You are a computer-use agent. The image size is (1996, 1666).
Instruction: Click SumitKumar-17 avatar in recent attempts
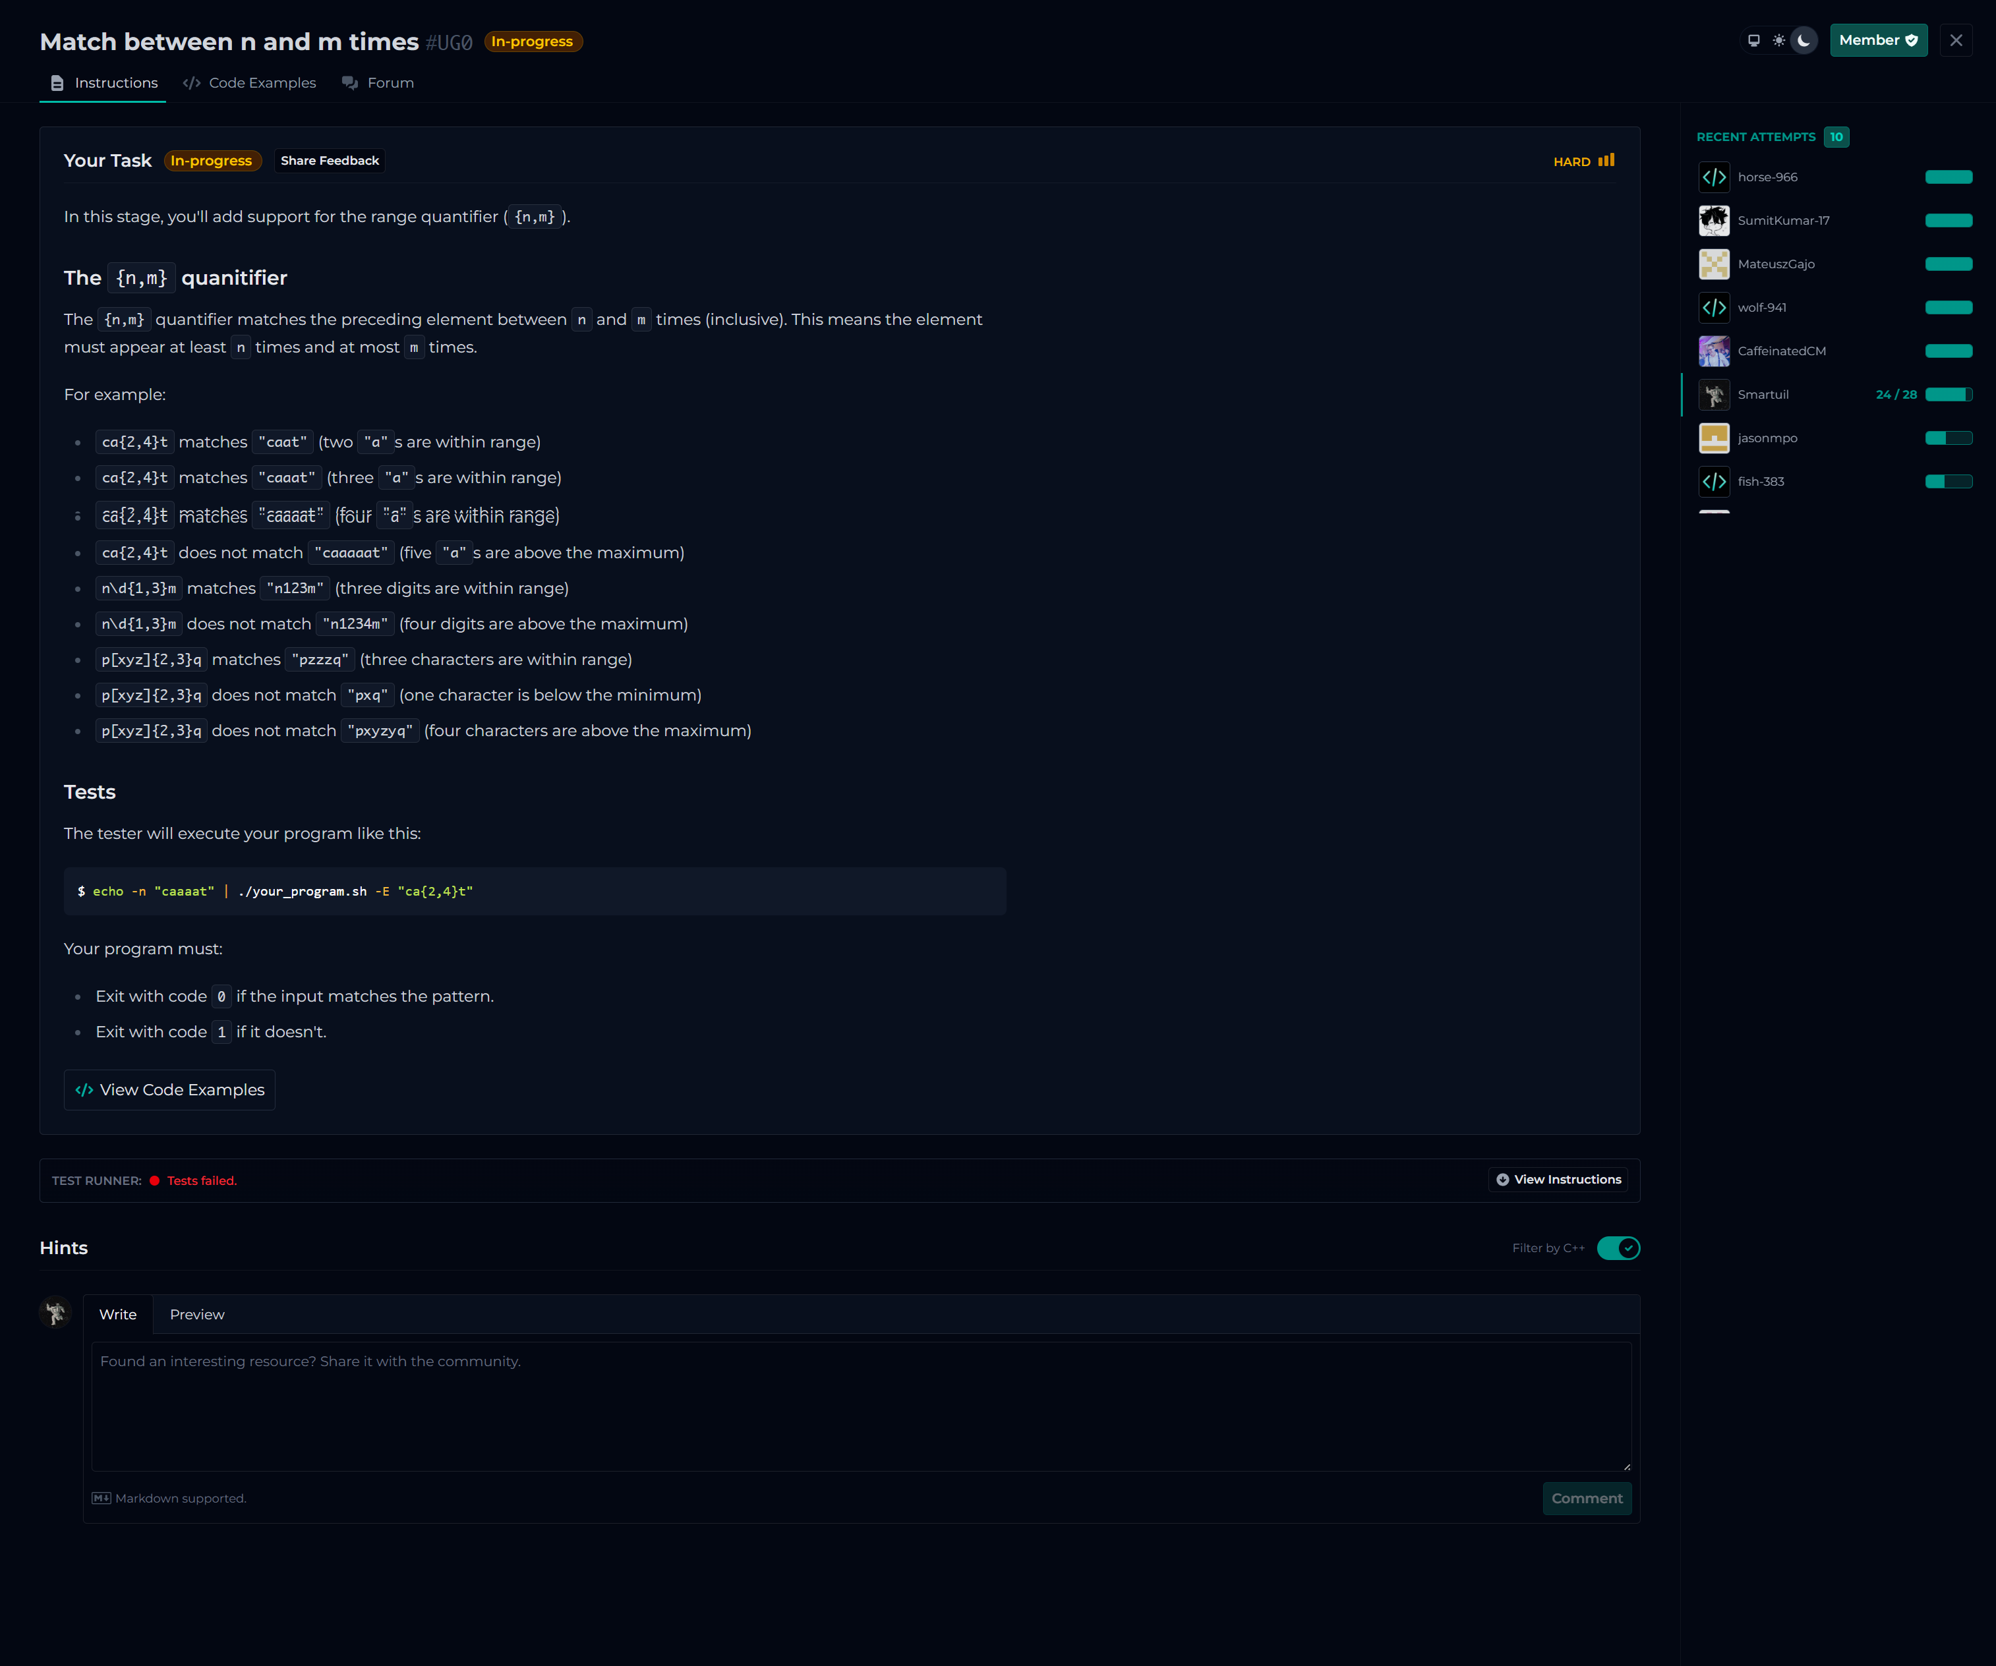tap(1714, 221)
